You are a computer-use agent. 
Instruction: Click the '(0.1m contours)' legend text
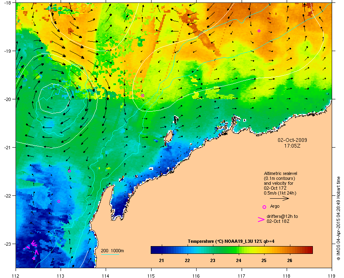pos(279,178)
